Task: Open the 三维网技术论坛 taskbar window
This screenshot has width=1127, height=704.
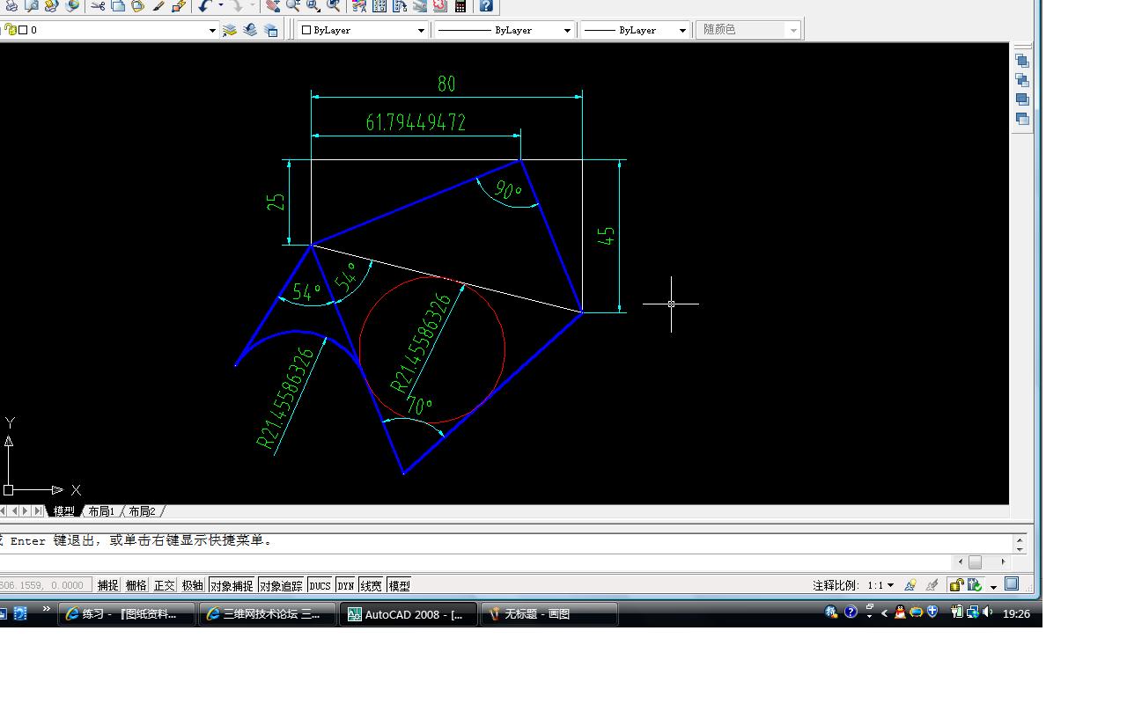Action: click(268, 614)
